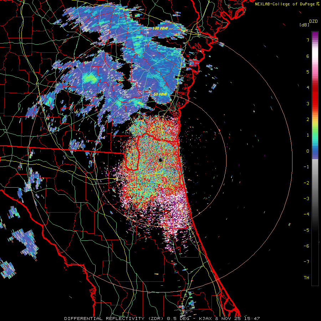Click the KJAX station identifier text
This screenshot has height=321, width=321.
tap(206, 319)
